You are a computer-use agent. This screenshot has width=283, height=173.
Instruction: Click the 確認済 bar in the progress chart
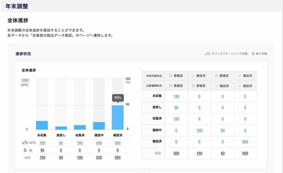(x=118, y=117)
